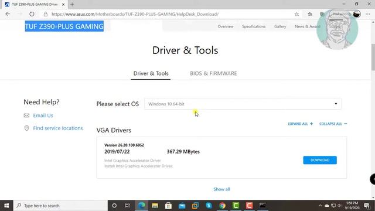
Task: Expand all driver categories
Action: pyautogui.click(x=301, y=124)
